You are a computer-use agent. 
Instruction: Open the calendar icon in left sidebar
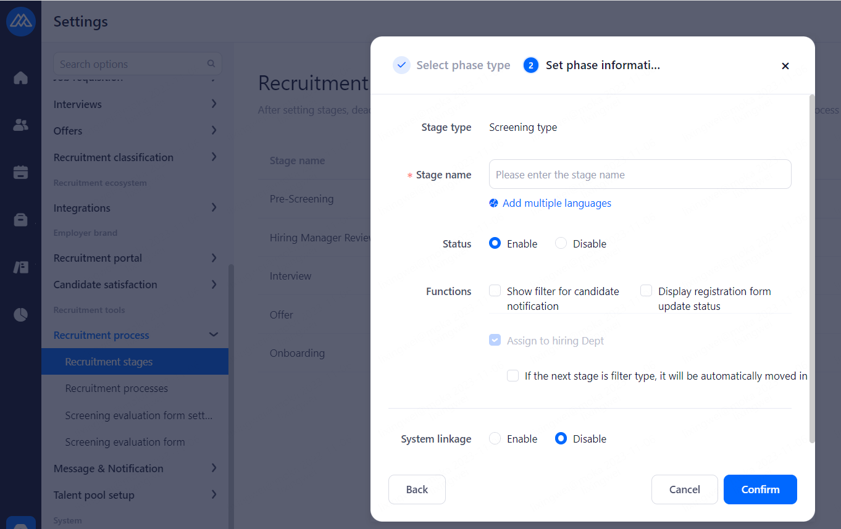20,172
